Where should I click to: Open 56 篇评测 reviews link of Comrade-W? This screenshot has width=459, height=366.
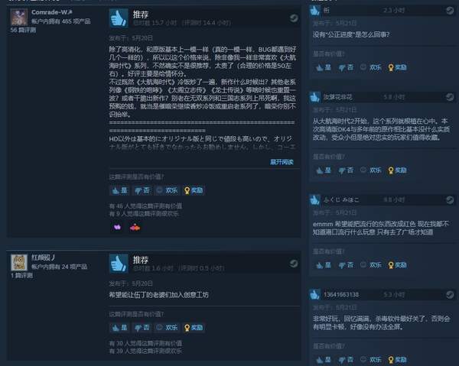(23, 30)
